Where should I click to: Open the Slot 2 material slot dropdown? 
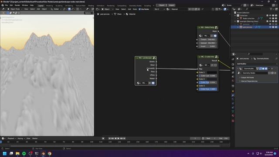coord(160,9)
